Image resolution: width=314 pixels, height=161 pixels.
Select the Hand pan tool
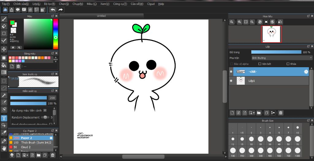coord(4,148)
